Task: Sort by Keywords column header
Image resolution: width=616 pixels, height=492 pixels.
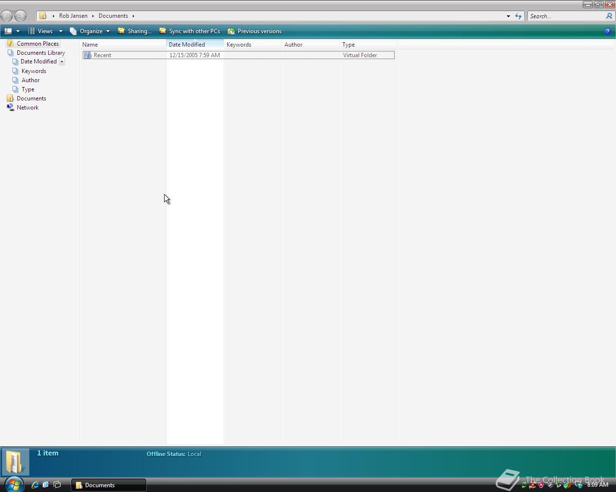Action: click(x=253, y=45)
